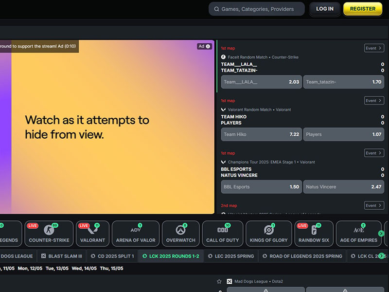
Task: Select date Tue, 13/05
Action: 57,269
